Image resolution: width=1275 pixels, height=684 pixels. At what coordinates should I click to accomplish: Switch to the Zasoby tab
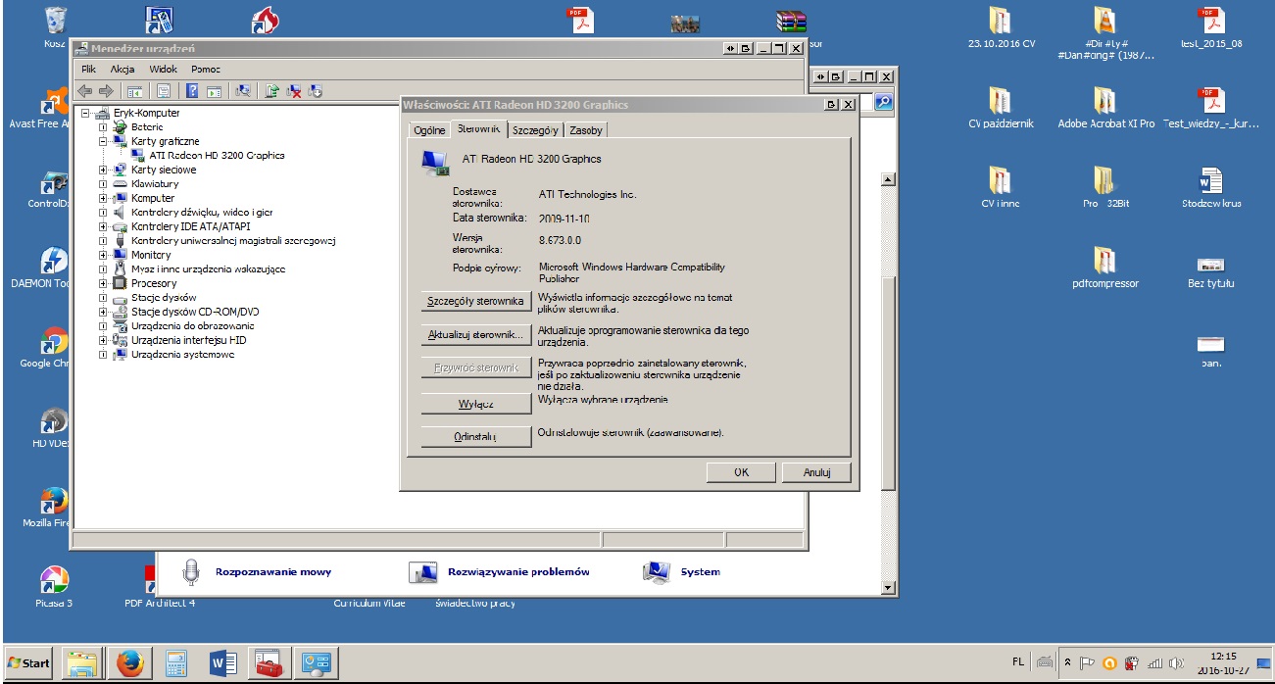pos(586,130)
